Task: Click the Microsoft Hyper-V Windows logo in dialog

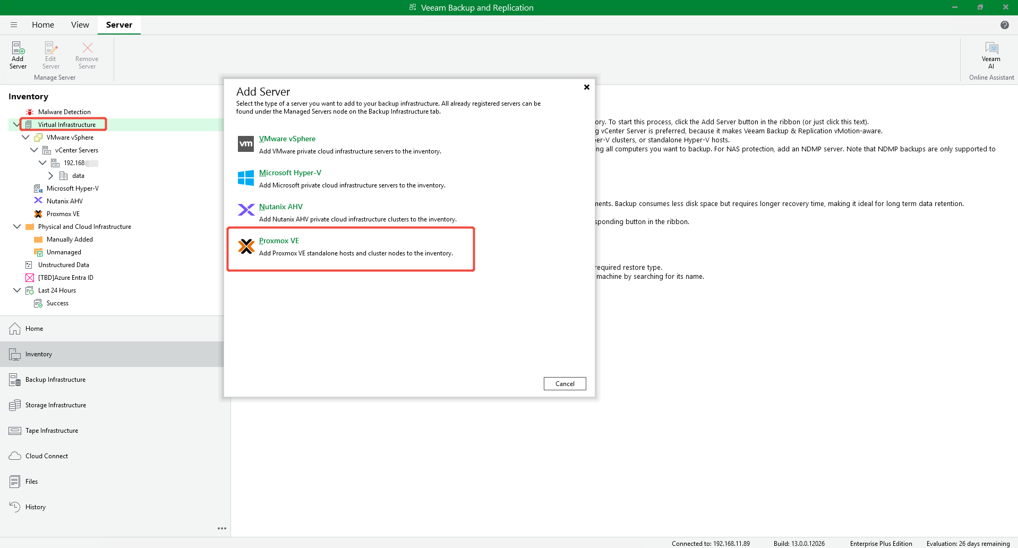Action: (x=246, y=178)
